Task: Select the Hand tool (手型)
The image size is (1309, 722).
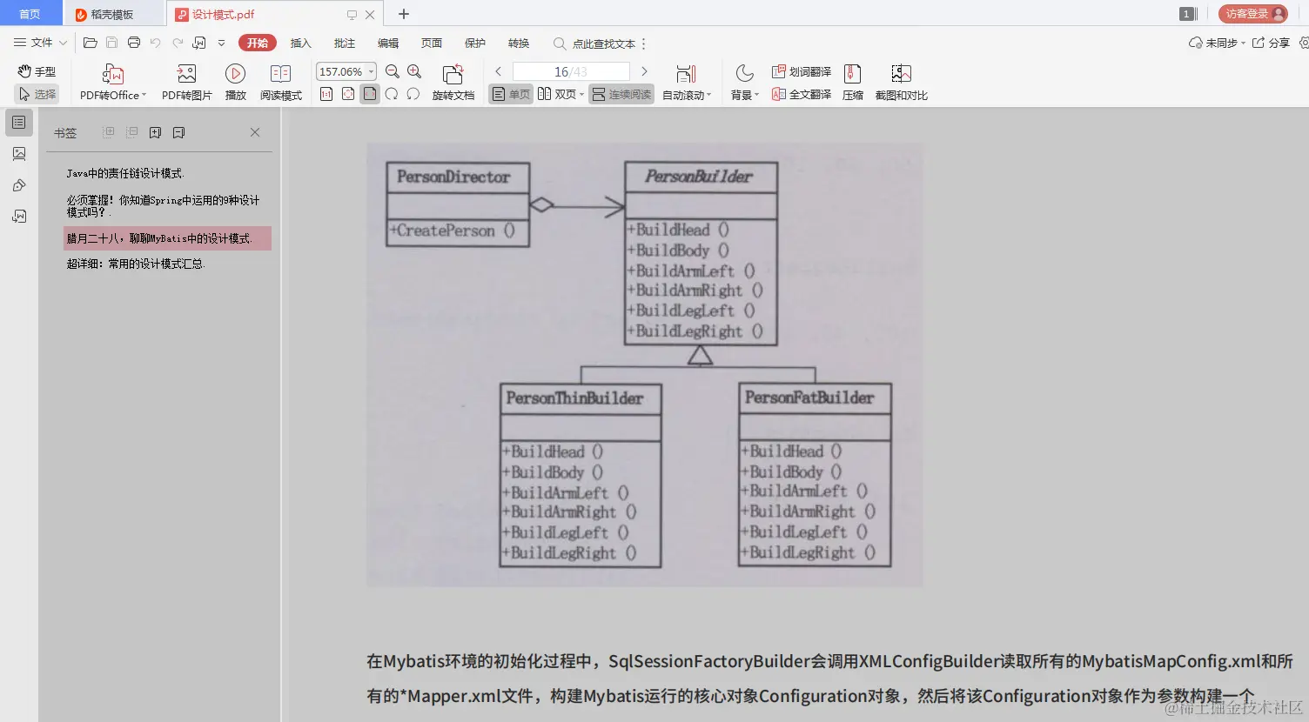Action: pos(36,70)
